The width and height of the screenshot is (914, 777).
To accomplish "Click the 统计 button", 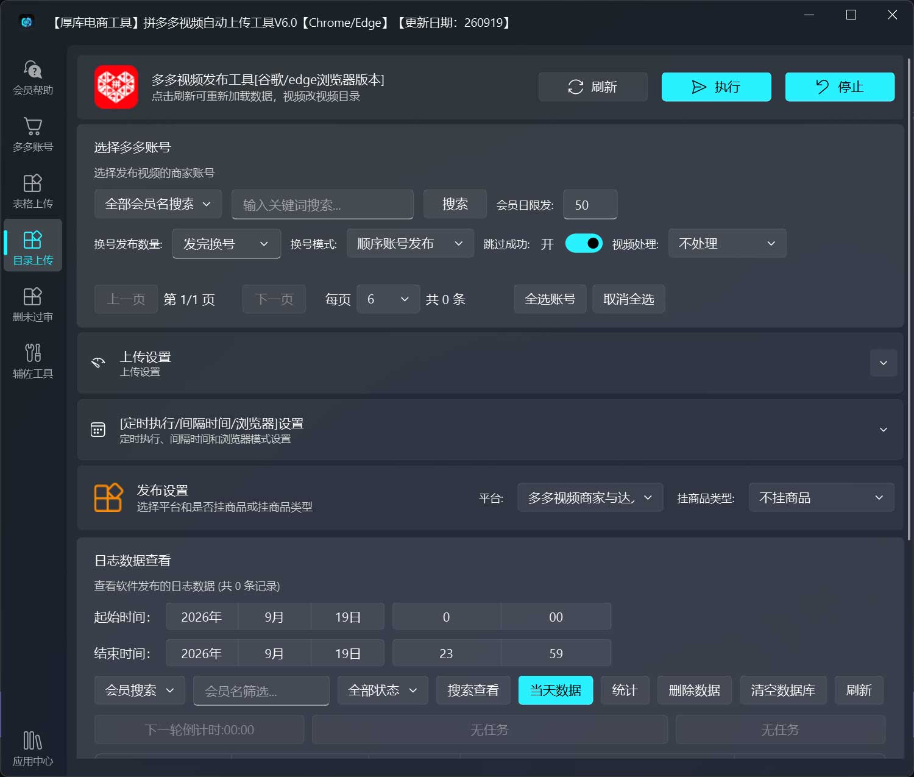I will pyautogui.click(x=625, y=690).
